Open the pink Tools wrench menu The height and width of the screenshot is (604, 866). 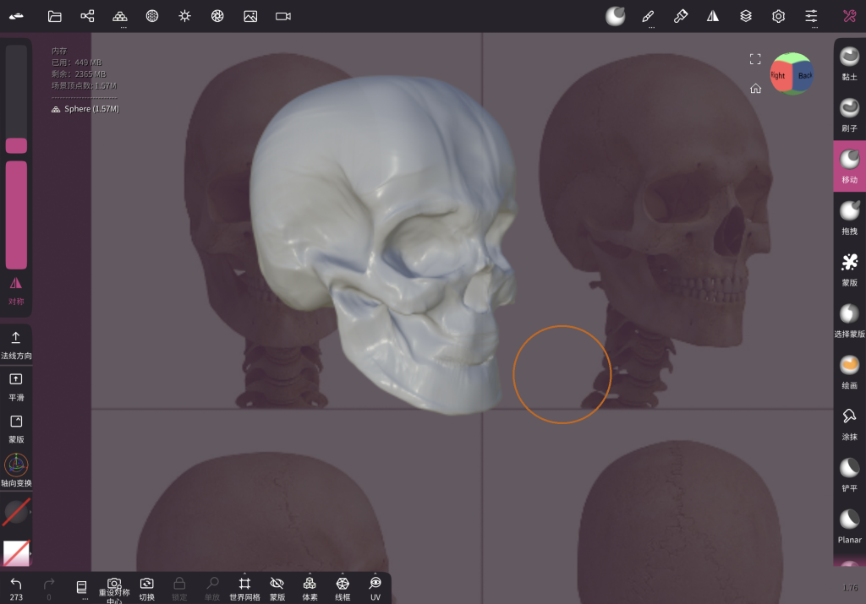(849, 16)
